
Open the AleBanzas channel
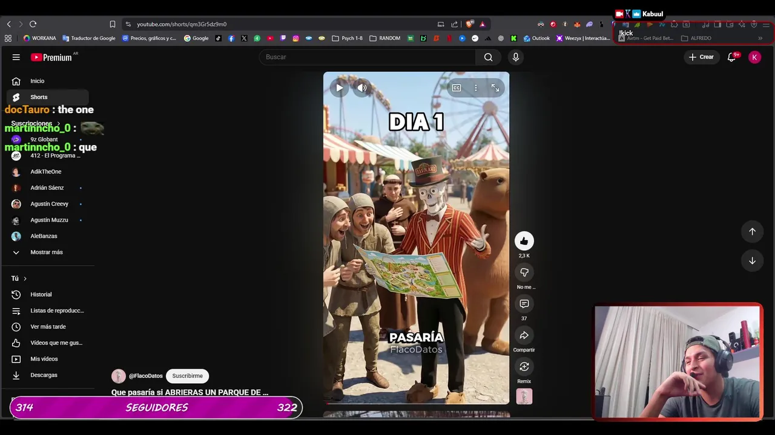[x=47, y=236]
